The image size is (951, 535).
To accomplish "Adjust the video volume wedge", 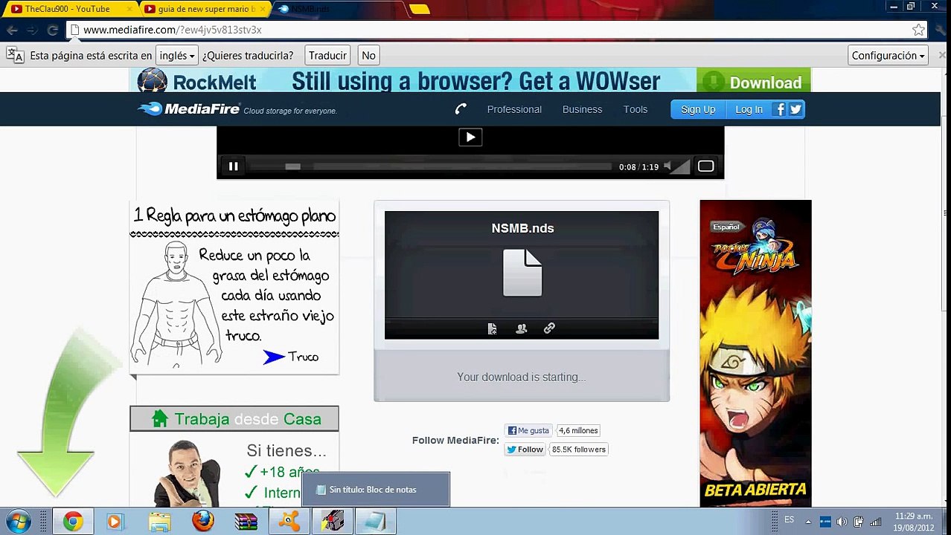I will click(681, 166).
